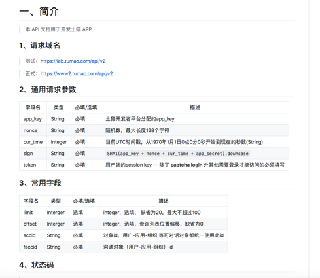Click the token session key description
320x278 pixels.
[x=195, y=165]
